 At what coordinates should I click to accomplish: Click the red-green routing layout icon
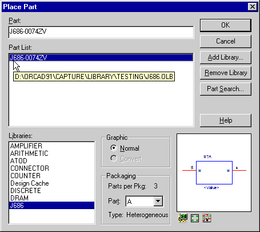point(207,218)
